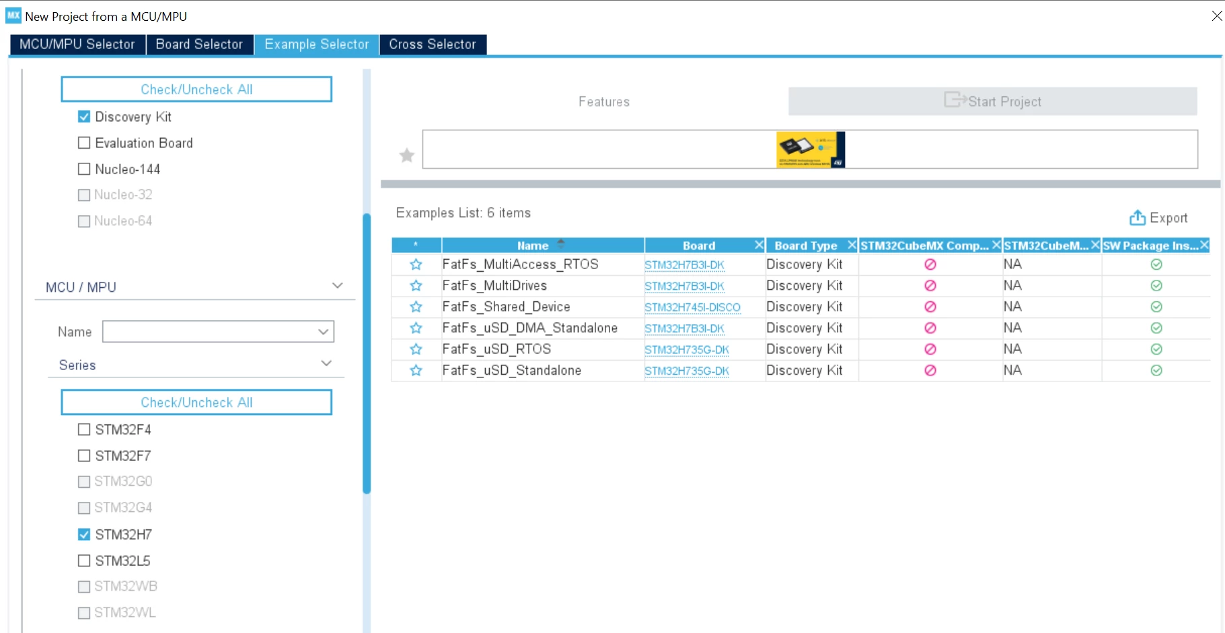Select the FatFs_uSD_Standalone example name

pos(512,371)
